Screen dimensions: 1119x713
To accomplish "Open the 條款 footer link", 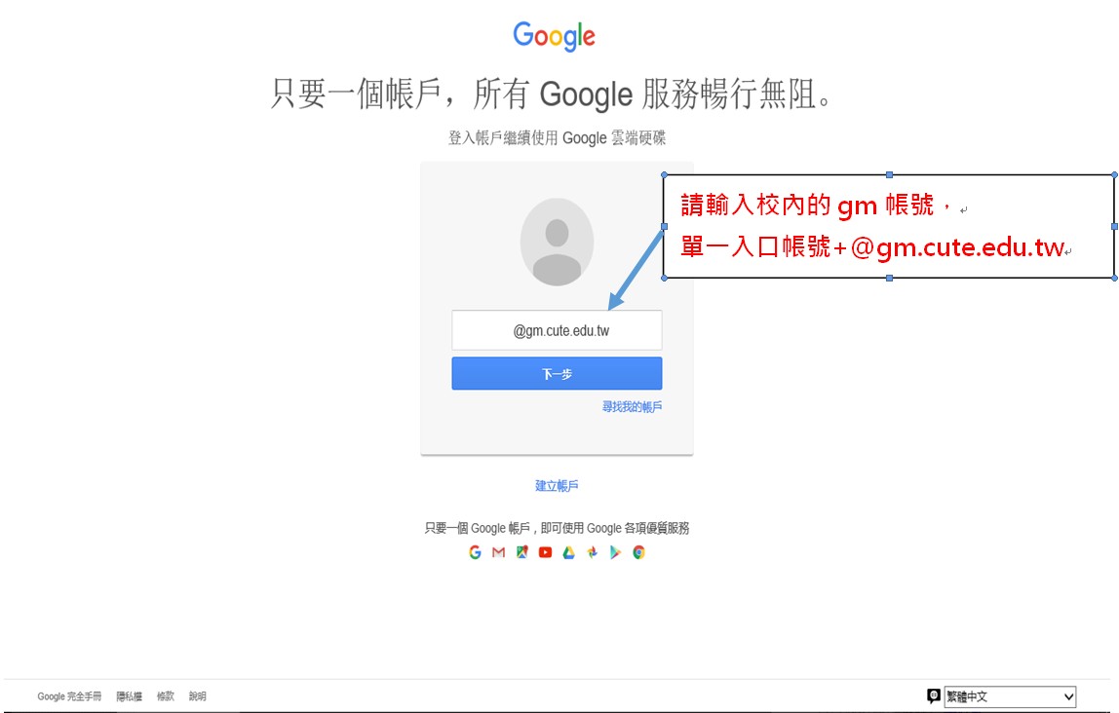I will (166, 695).
